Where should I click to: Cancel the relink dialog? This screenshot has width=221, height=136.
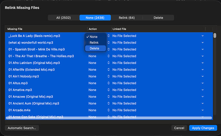point(179,128)
